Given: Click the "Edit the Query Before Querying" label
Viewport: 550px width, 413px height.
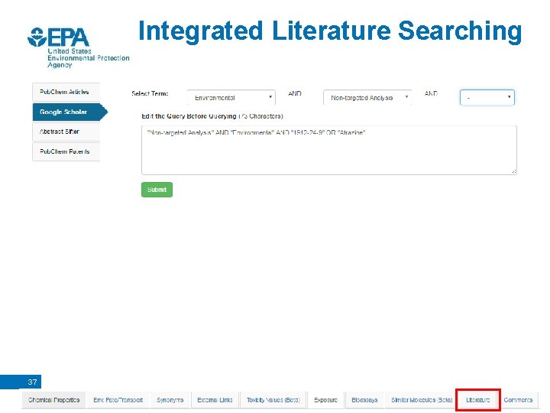Looking at the screenshot, I should point(189,116).
